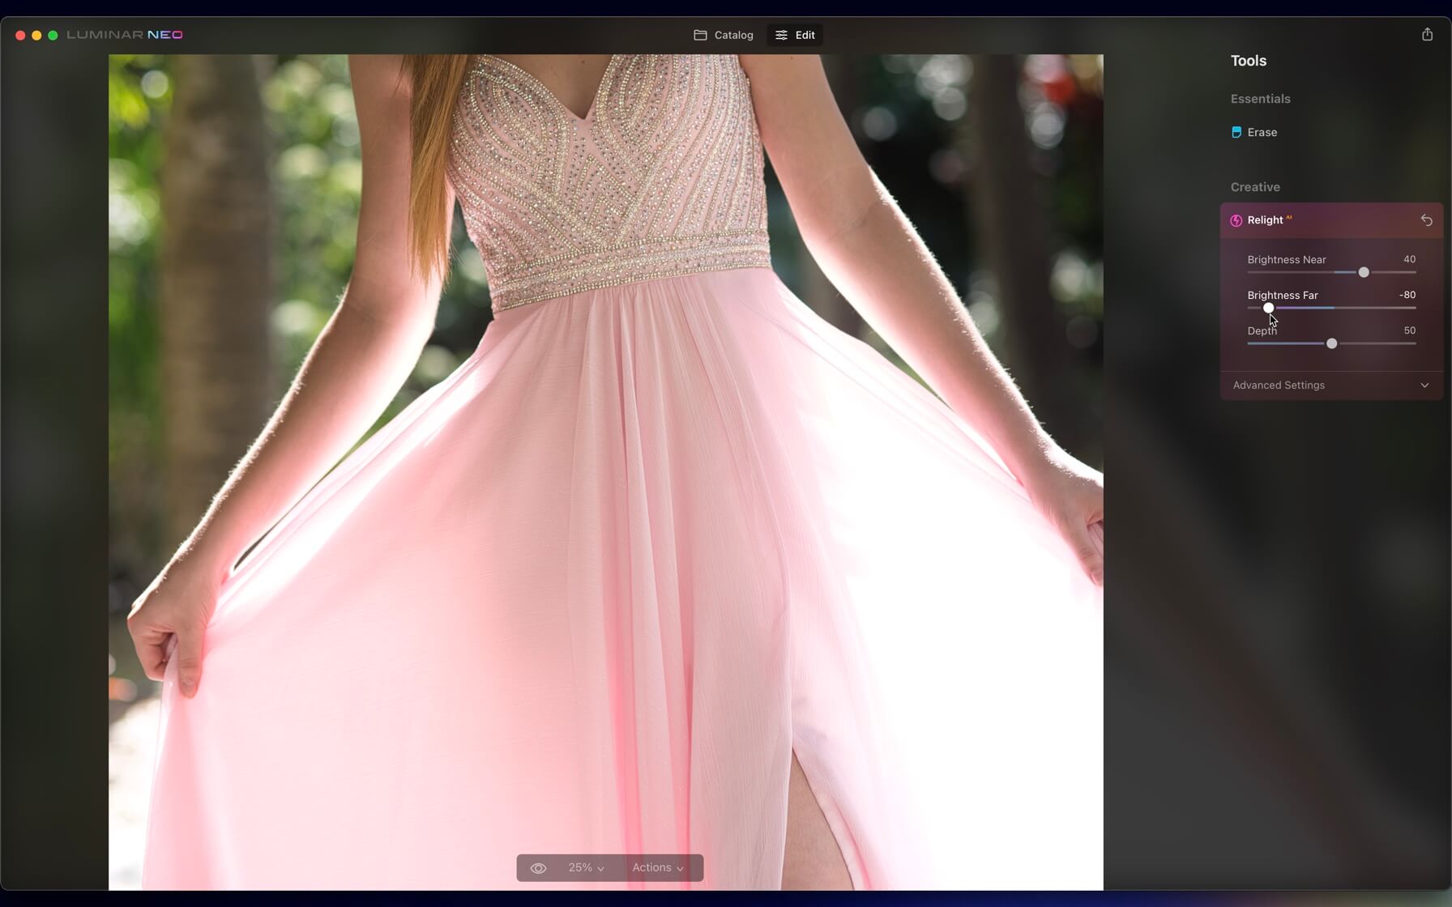Close the window with red button
This screenshot has height=907, width=1452.
(x=20, y=35)
